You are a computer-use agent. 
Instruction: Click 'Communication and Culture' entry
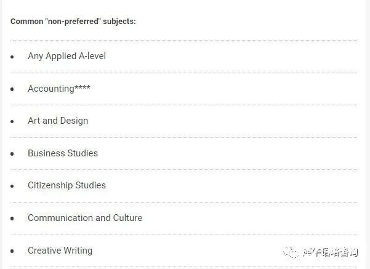(x=85, y=218)
